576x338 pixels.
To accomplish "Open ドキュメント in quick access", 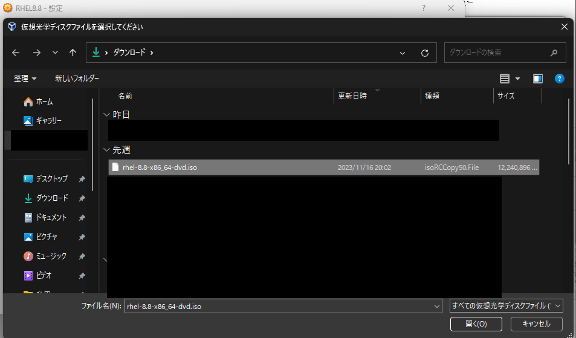I will [x=45, y=218].
